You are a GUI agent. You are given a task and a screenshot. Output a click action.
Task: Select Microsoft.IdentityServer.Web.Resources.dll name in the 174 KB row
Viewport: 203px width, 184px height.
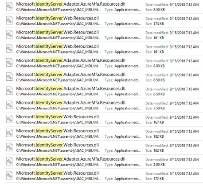pyautogui.click(x=58, y=18)
